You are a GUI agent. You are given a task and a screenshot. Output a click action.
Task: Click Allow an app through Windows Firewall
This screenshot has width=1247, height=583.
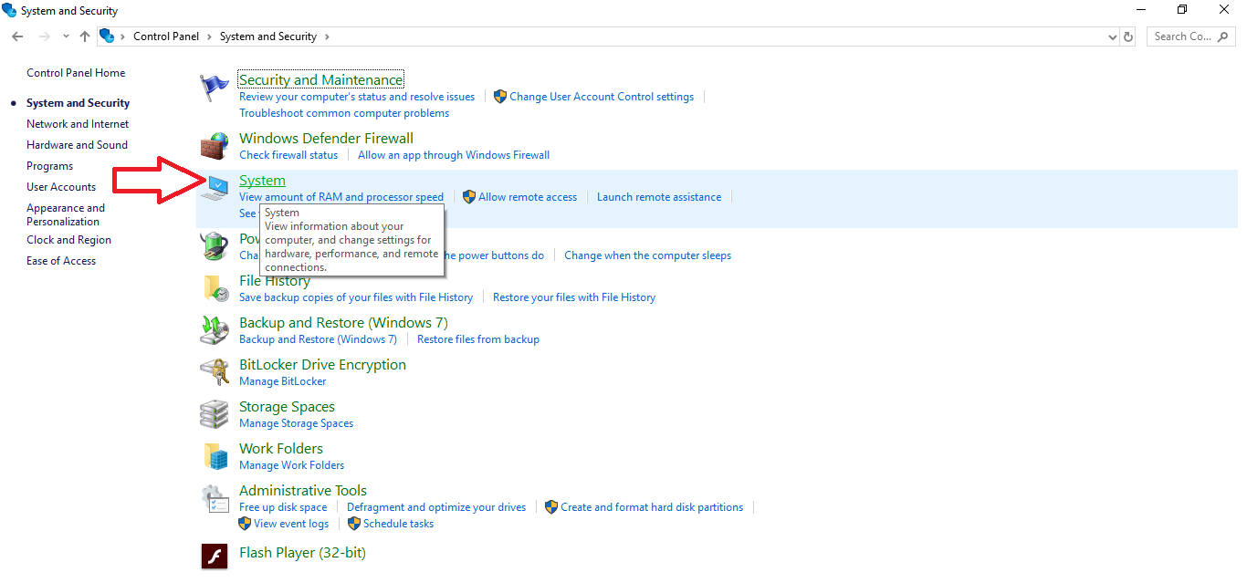click(x=454, y=155)
